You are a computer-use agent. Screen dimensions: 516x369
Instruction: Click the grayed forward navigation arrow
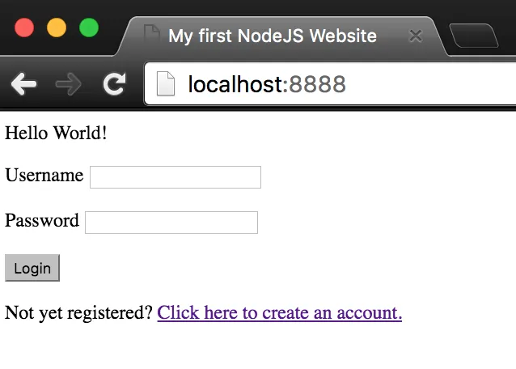pyautogui.click(x=68, y=84)
